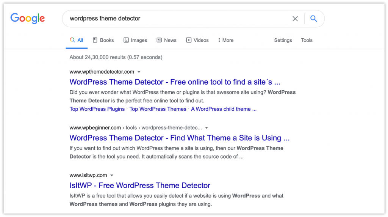The image size is (388, 217).
Task: Click the blue magnifier search icon
Action: pos(313,19)
